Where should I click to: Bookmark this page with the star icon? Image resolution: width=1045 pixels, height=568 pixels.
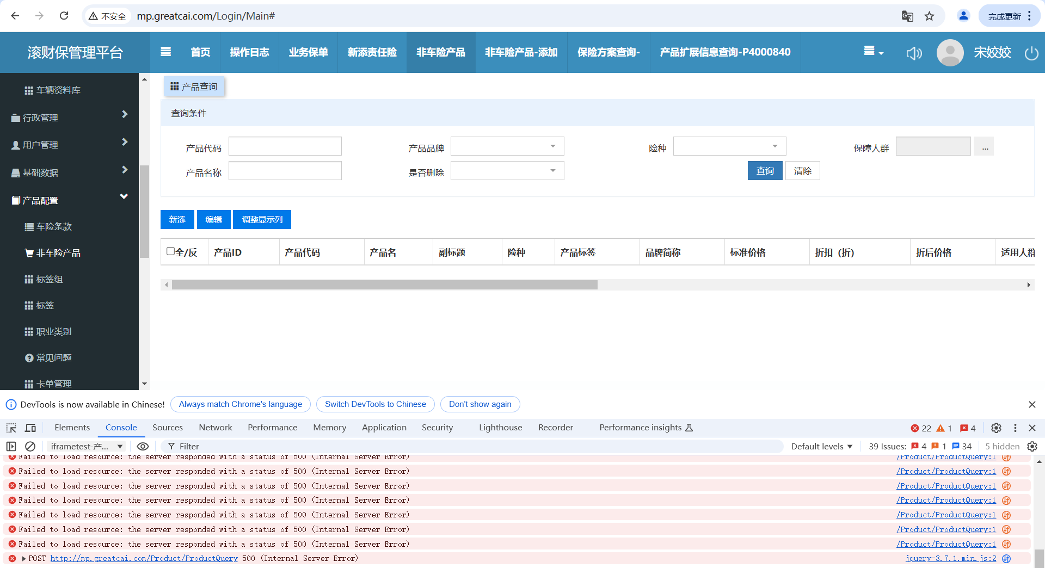929,16
